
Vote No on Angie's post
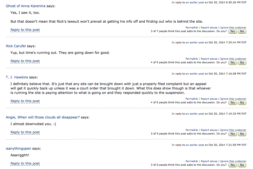[x=242, y=134]
